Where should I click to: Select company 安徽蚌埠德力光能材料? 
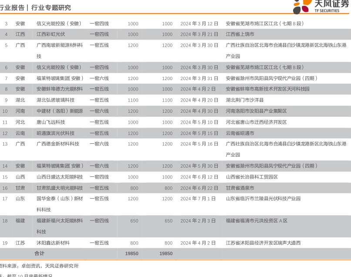pyautogui.click(x=60, y=89)
